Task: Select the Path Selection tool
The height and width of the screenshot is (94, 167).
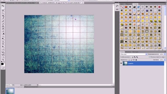Action: coord(3,47)
